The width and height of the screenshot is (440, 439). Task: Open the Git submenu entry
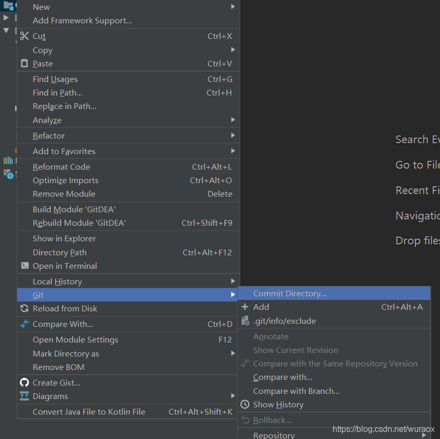(x=128, y=295)
